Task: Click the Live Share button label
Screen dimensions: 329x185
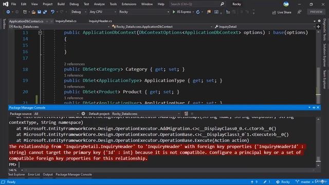Action: [284, 12]
